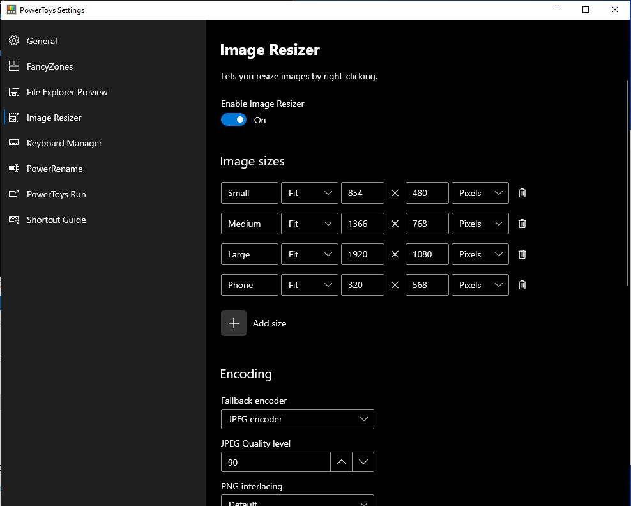Screen dimensions: 631x506
Task: Open Shortcut Guide settings page label
Action: [x=56, y=220]
